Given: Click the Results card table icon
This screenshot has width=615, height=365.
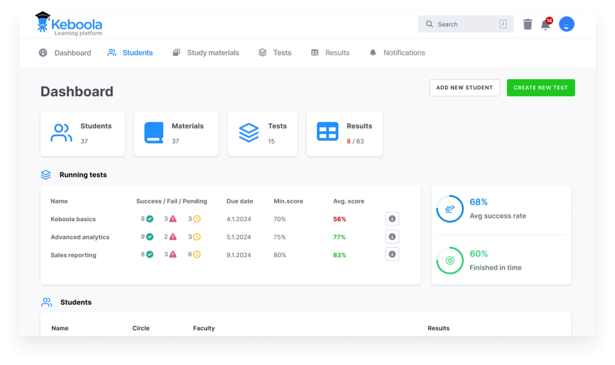Looking at the screenshot, I should click(327, 131).
